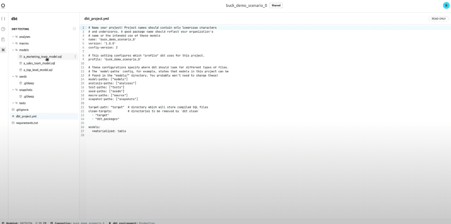Screen dimensions: 451x224
Task: Open the Production environment link
Action: (x=147, y=223)
